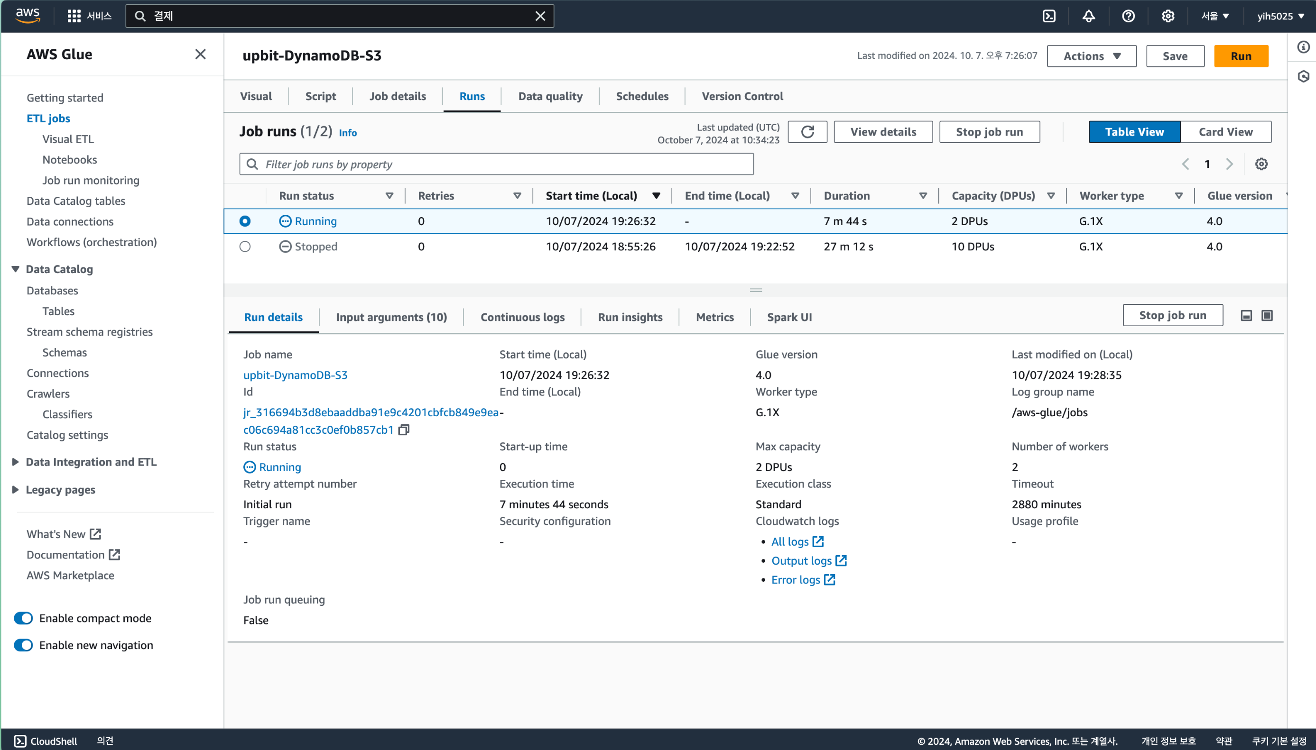Open the Error logs link
The width and height of the screenshot is (1316, 750).
(x=796, y=579)
